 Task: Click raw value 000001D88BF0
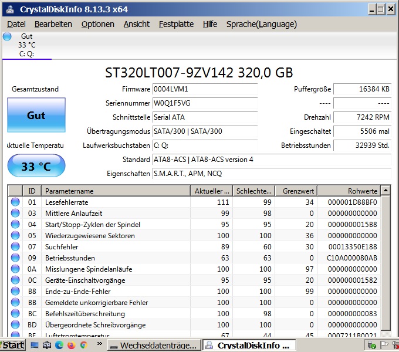click(353, 202)
